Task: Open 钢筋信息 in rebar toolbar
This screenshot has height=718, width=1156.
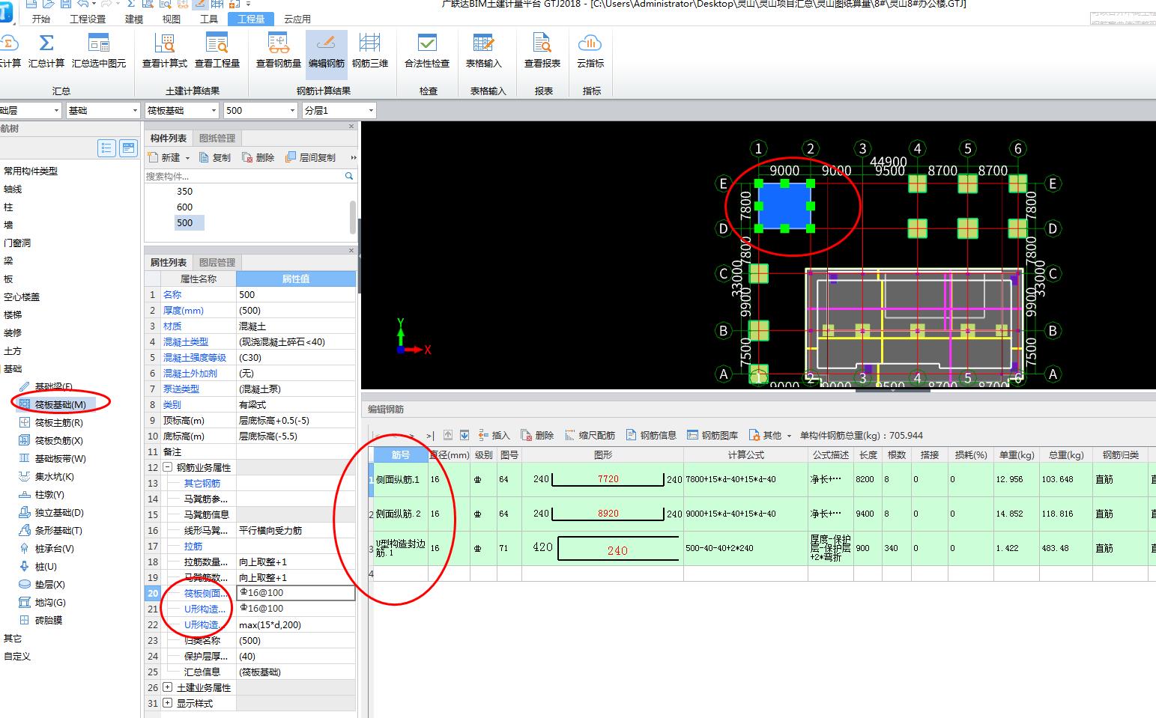Action: pos(651,435)
